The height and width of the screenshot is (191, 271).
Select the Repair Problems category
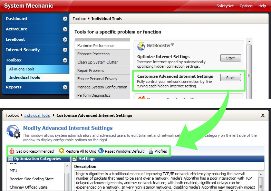point(103,70)
